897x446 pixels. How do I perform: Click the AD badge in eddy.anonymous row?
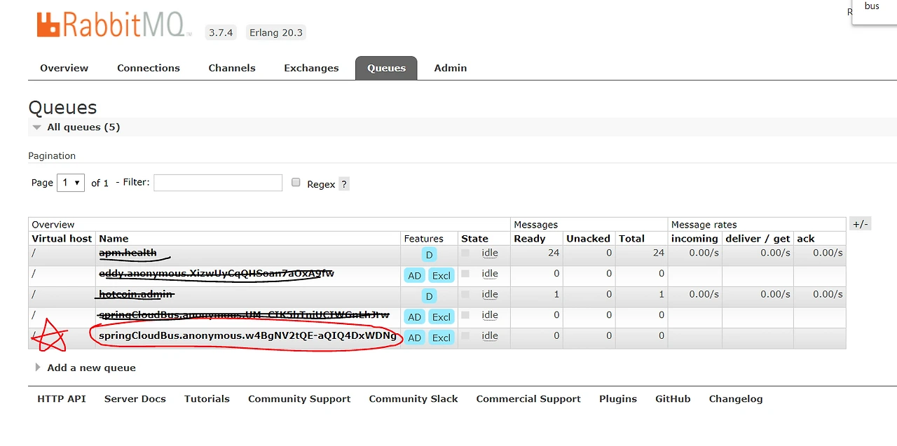415,276
